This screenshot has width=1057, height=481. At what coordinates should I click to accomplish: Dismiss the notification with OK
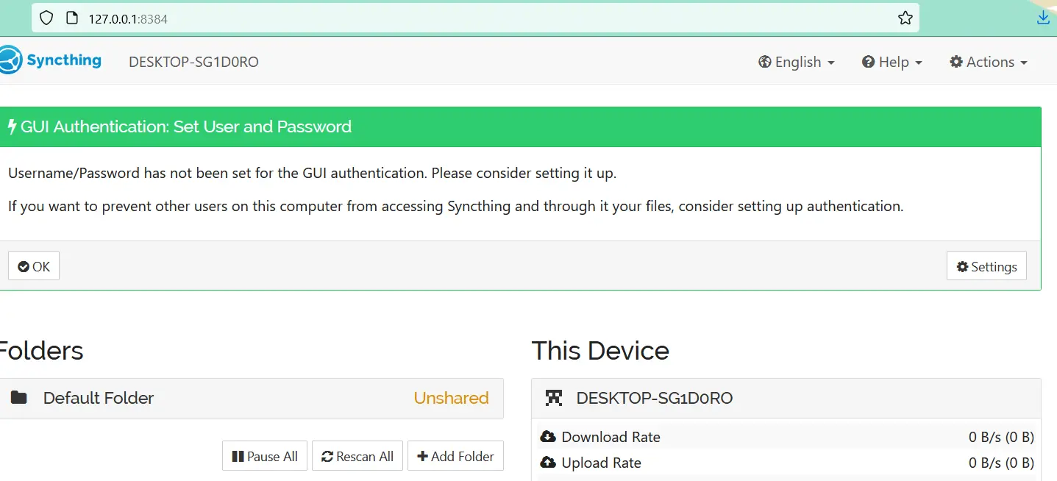tap(34, 266)
